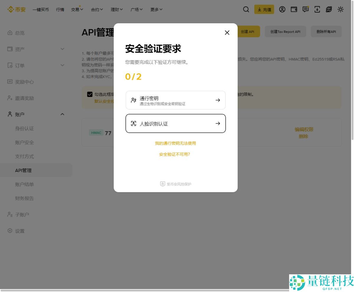Image resolution: width=354 pixels, height=292 pixels.
Task: Click the 创建API button
Action: pyautogui.click(x=248, y=31)
